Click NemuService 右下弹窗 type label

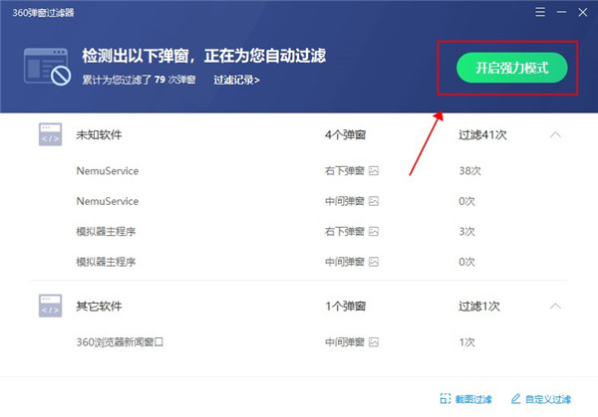pyautogui.click(x=345, y=170)
